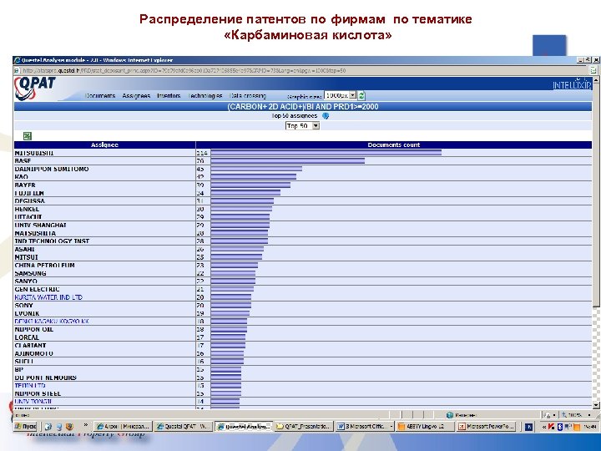
Task: Switch to the Questel QPAT taskbar window
Action: point(183,427)
